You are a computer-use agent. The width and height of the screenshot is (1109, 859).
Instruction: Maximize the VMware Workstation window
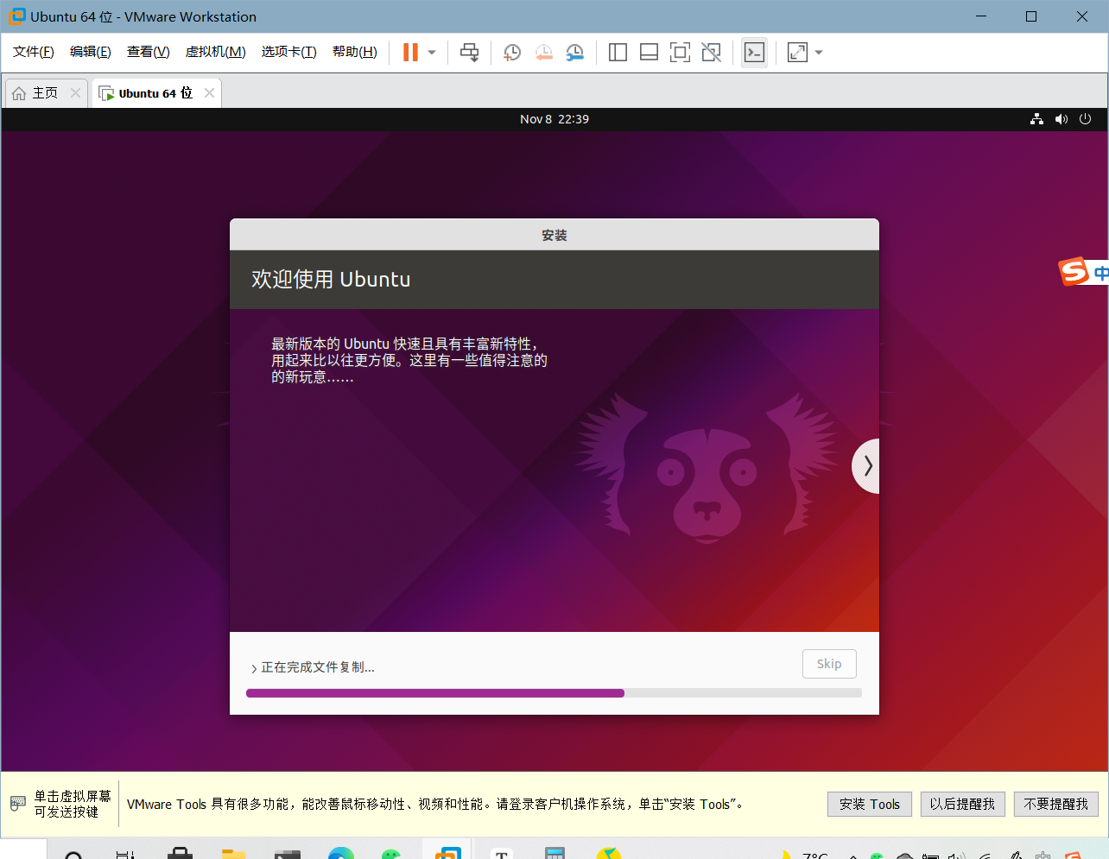click(1031, 16)
